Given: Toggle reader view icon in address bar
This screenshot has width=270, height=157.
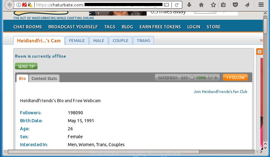Looking at the screenshot, I should coord(166,5).
